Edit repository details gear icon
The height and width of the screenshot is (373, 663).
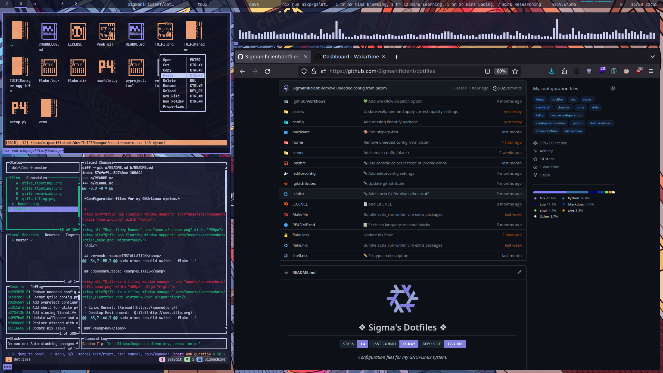(613, 88)
